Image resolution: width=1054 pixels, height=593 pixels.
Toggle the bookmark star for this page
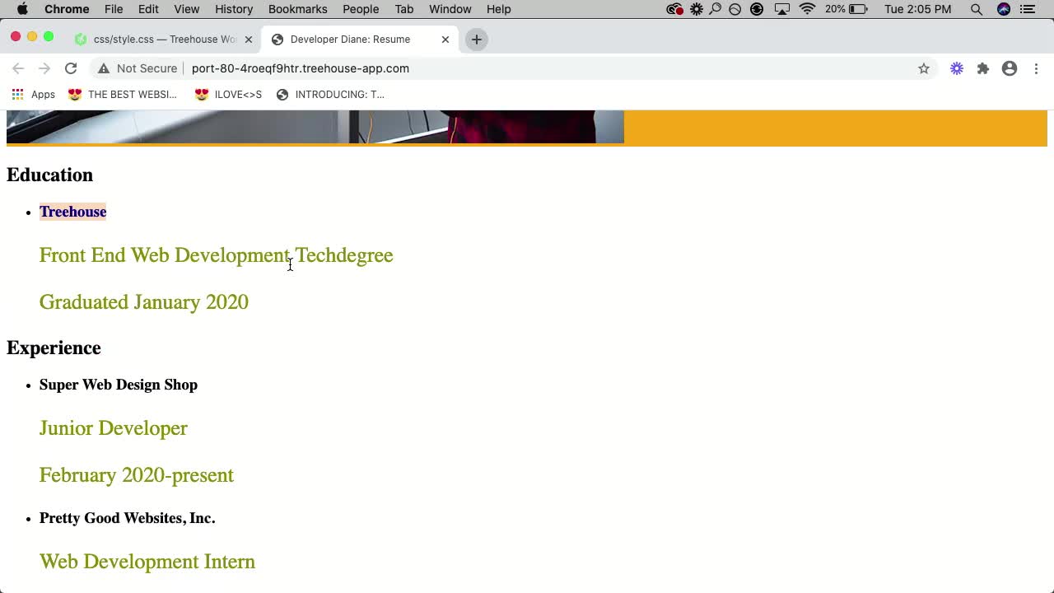[x=924, y=68]
